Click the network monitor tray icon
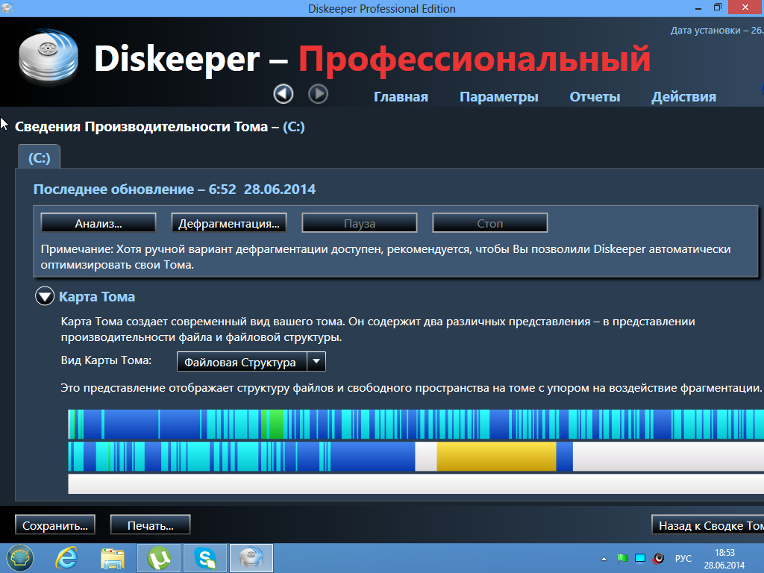This screenshot has height=573, width=764. pos(640,558)
